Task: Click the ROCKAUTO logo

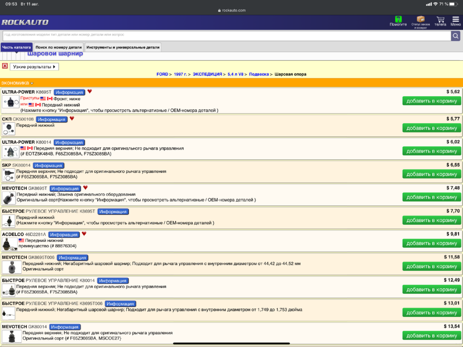Action: click(x=25, y=22)
